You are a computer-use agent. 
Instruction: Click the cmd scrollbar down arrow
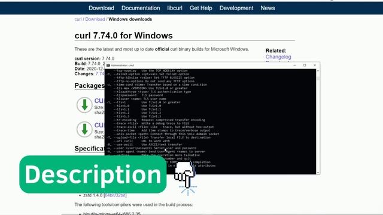[318, 173]
